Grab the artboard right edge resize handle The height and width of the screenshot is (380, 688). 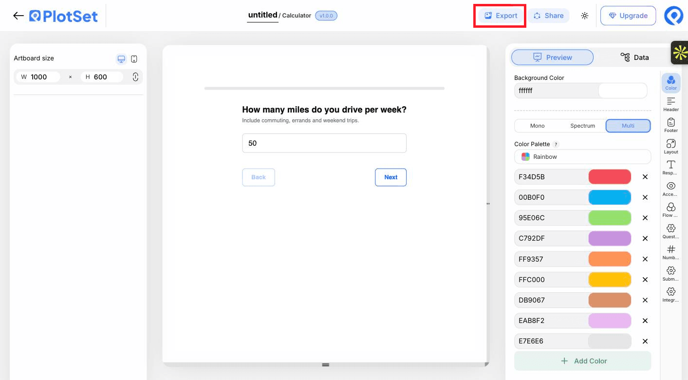click(488, 204)
